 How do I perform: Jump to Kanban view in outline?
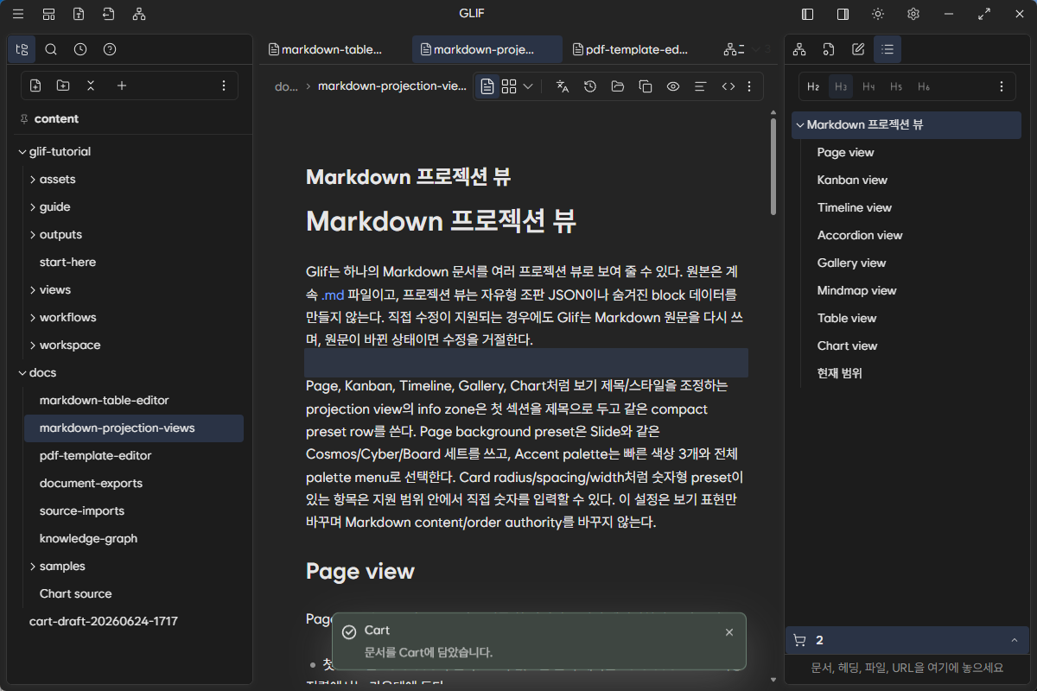pyautogui.click(x=852, y=180)
